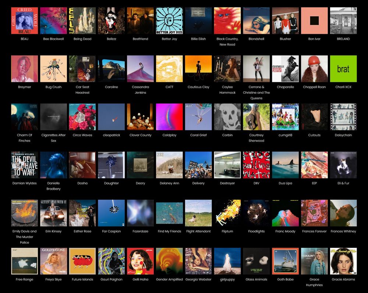Open the cleopatrick artist name

tap(112, 135)
